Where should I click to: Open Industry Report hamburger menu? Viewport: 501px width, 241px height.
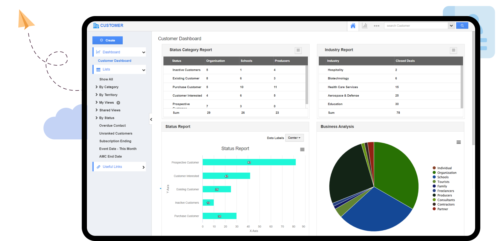(x=453, y=50)
